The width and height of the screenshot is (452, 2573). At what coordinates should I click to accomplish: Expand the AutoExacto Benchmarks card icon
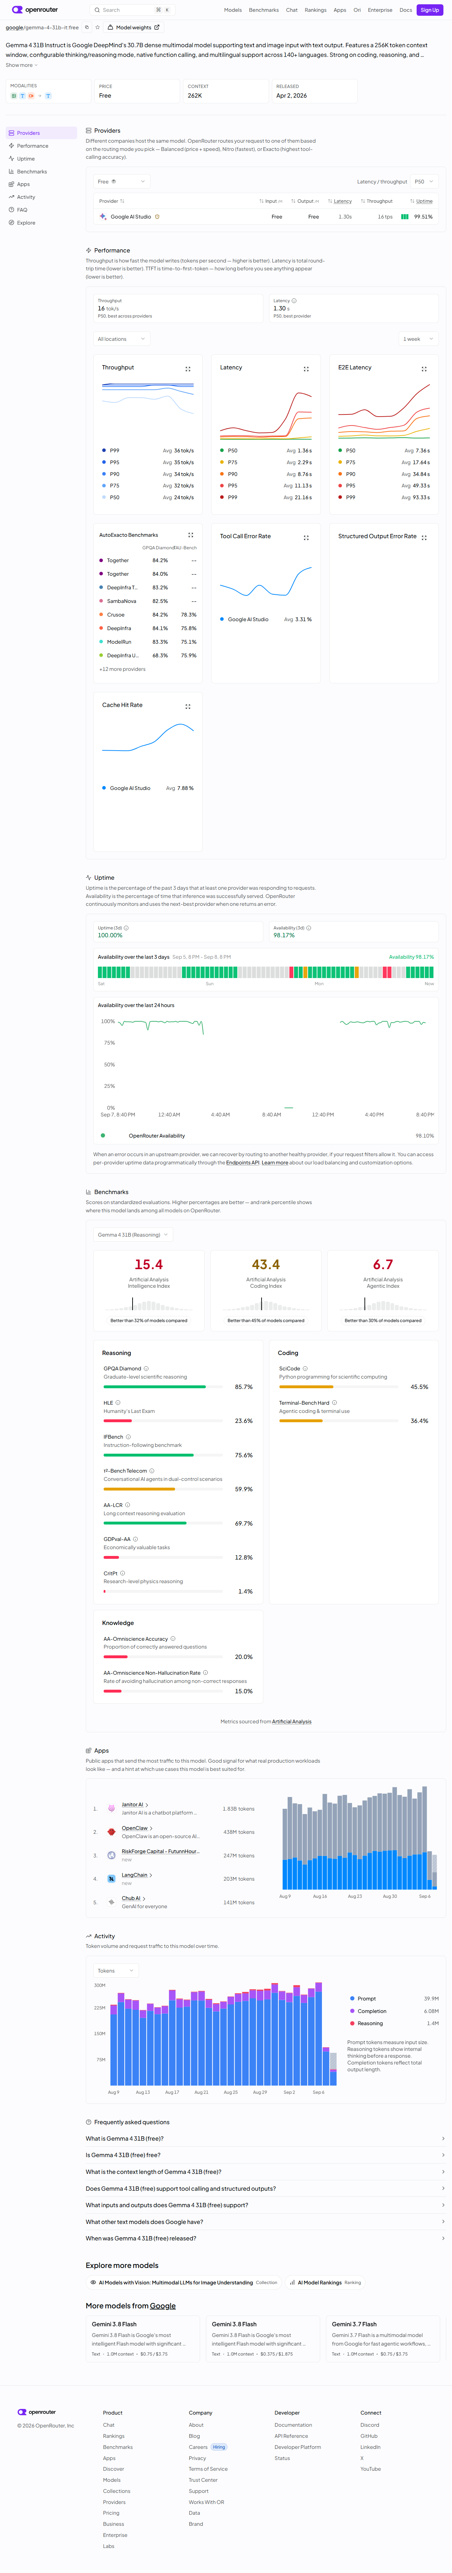[190, 535]
